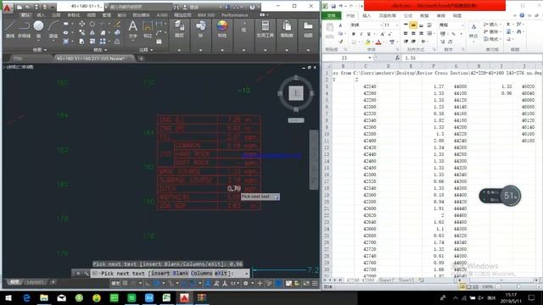Open the Excel number format dropdown

pos(462,25)
